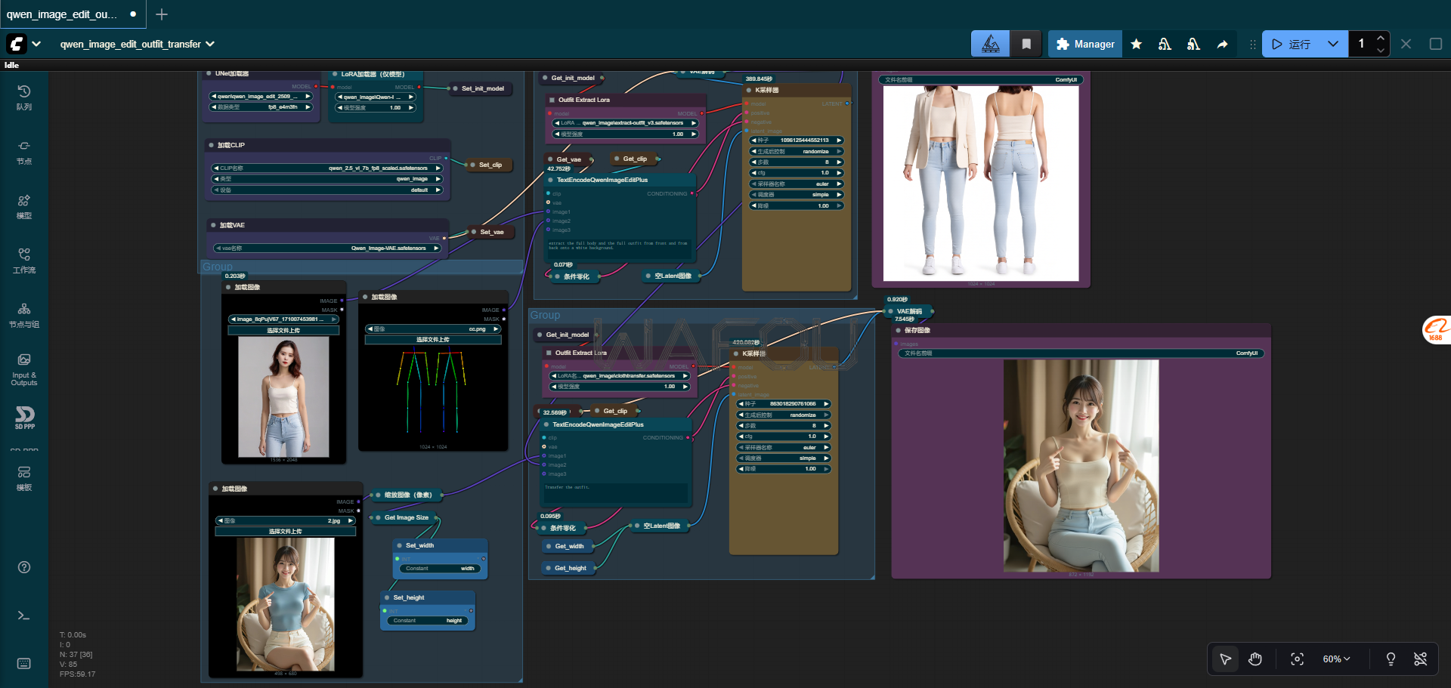Screen dimensions: 1451x688
Task: Click the 模板 templates sidebar icon
Action: (x=24, y=477)
